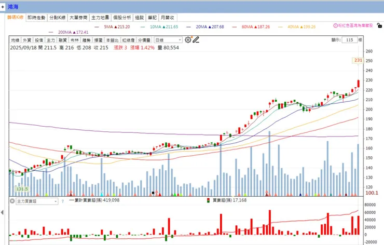Click the 5MA line color swatch
The width and height of the screenshot is (384, 245).
pos(97,27)
